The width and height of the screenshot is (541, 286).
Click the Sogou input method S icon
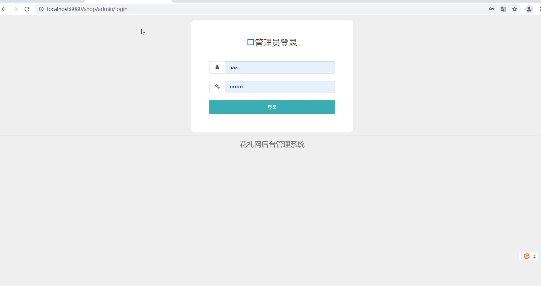click(527, 256)
